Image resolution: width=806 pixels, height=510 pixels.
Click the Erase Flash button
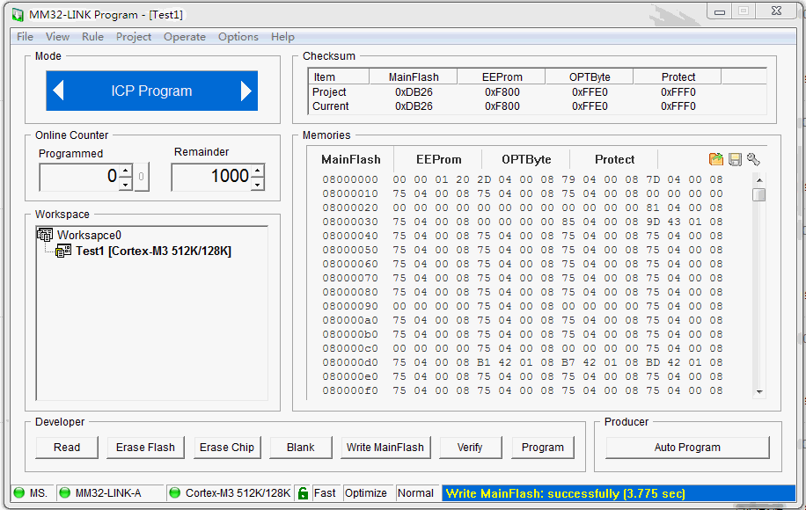(145, 448)
